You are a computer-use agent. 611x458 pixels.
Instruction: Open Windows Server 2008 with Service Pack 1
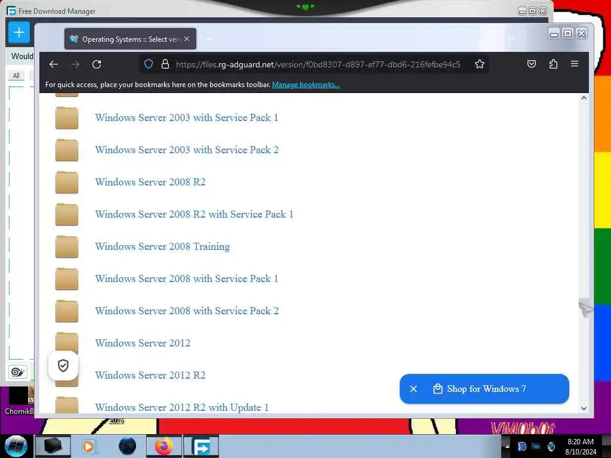point(187,278)
